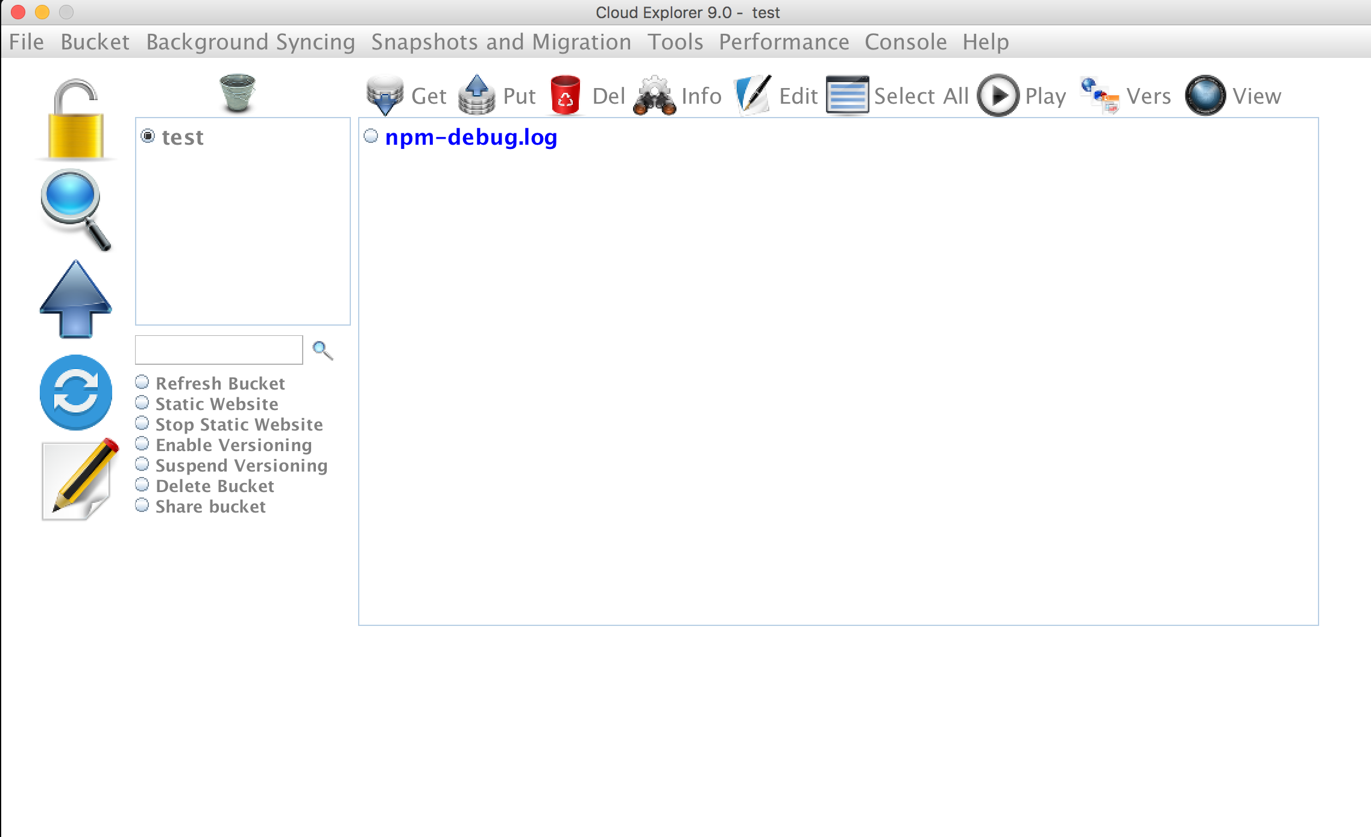Open the Bucket menu
Viewport: 1371px width, 837px height.
click(95, 42)
